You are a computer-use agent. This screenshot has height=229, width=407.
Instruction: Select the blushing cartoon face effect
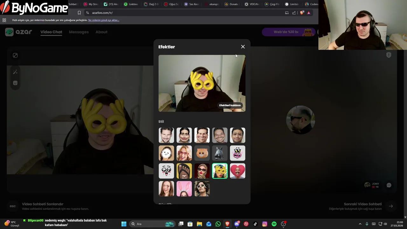click(x=166, y=171)
